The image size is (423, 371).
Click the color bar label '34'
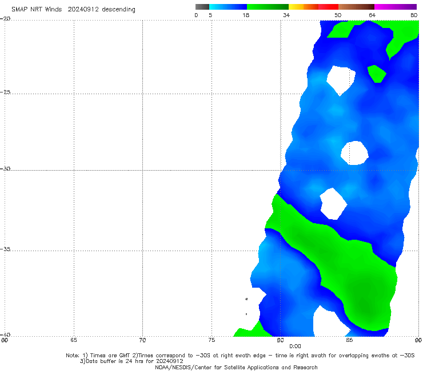coord(286,15)
